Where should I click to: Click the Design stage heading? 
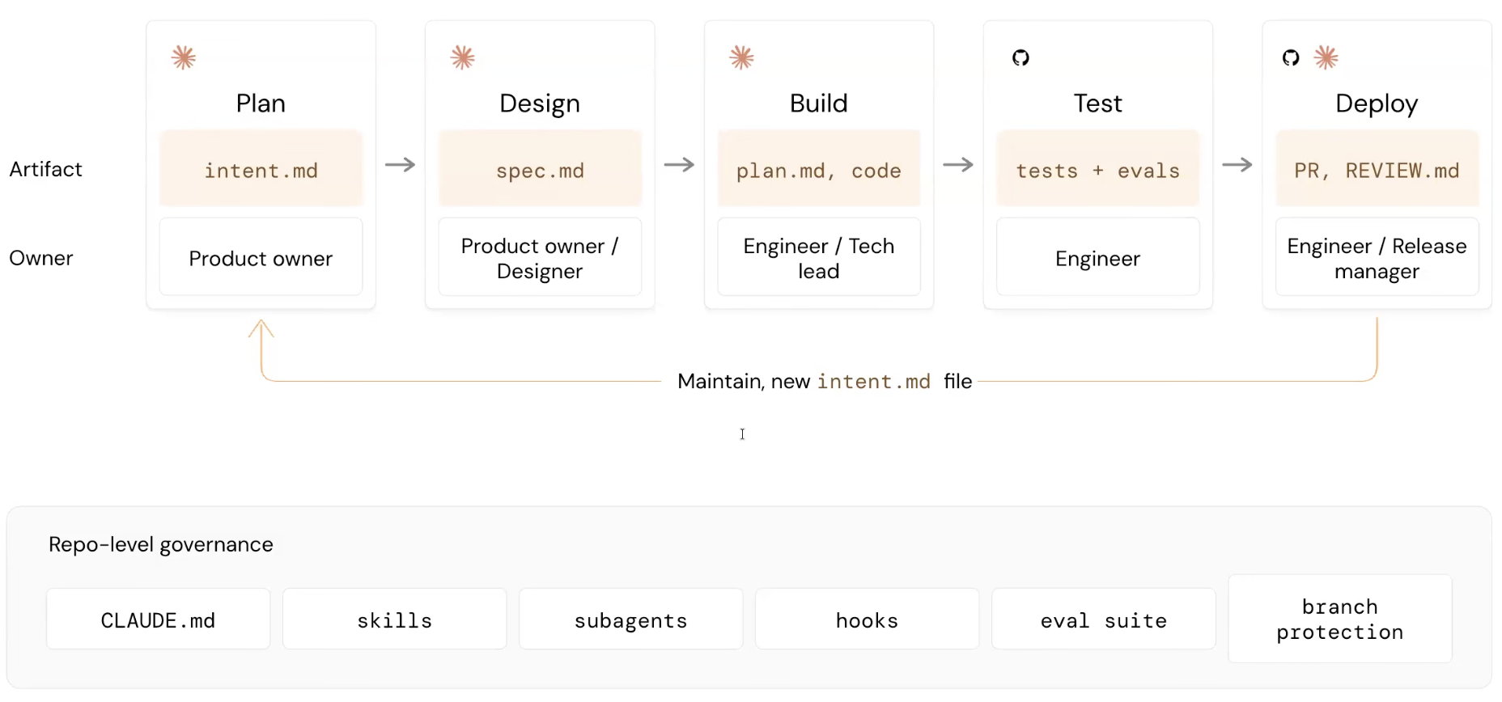coord(540,104)
